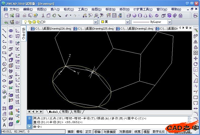Open the layer selection dropdown

point(96,22)
